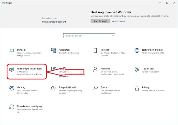
Task: Open 'Mijn Microsoft-account' link
Action: [x=54, y=22]
